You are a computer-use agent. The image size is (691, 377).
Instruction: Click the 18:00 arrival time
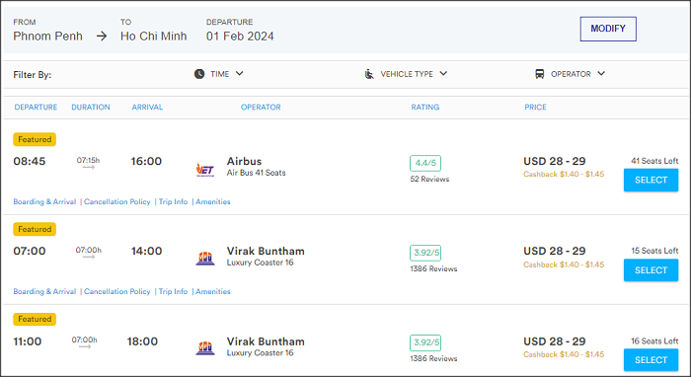pos(142,341)
